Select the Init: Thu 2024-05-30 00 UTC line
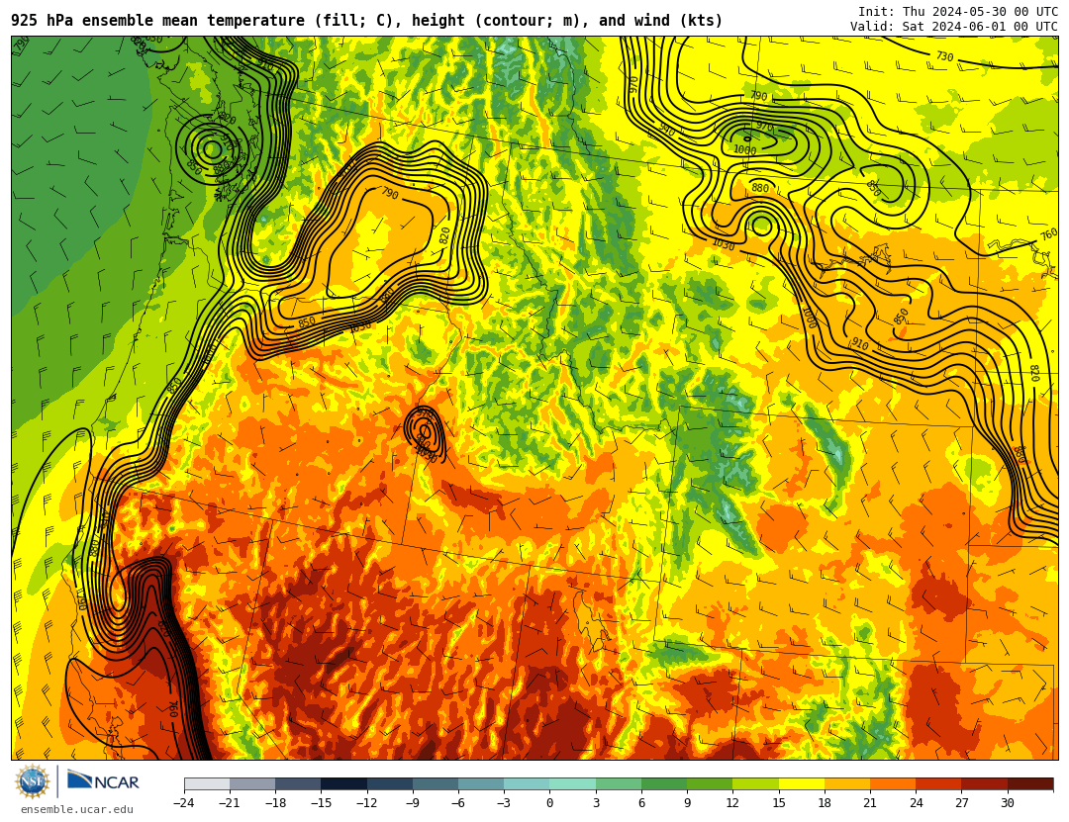1069x822 pixels. (958, 12)
